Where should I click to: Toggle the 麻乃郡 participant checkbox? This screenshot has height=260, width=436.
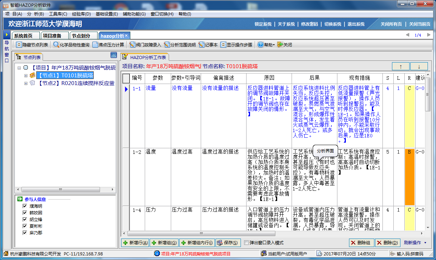25,233
